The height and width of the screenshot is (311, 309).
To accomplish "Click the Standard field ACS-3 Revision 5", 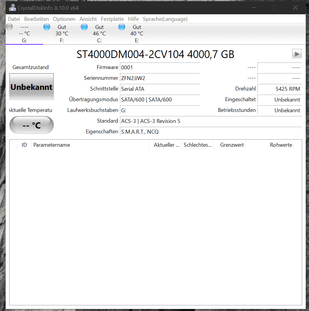I will click(211, 121).
